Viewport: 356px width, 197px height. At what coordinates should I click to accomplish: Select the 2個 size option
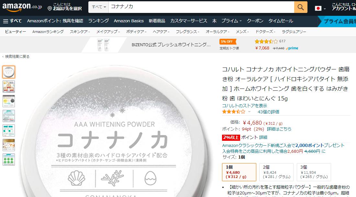[276, 172]
